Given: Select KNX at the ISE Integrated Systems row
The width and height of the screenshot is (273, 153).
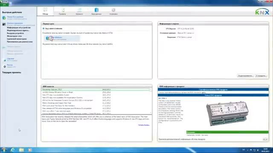Looking at the screenshot, I should 96,100.
